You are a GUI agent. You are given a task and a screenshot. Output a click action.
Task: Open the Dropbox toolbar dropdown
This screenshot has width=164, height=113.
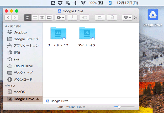(127, 18)
